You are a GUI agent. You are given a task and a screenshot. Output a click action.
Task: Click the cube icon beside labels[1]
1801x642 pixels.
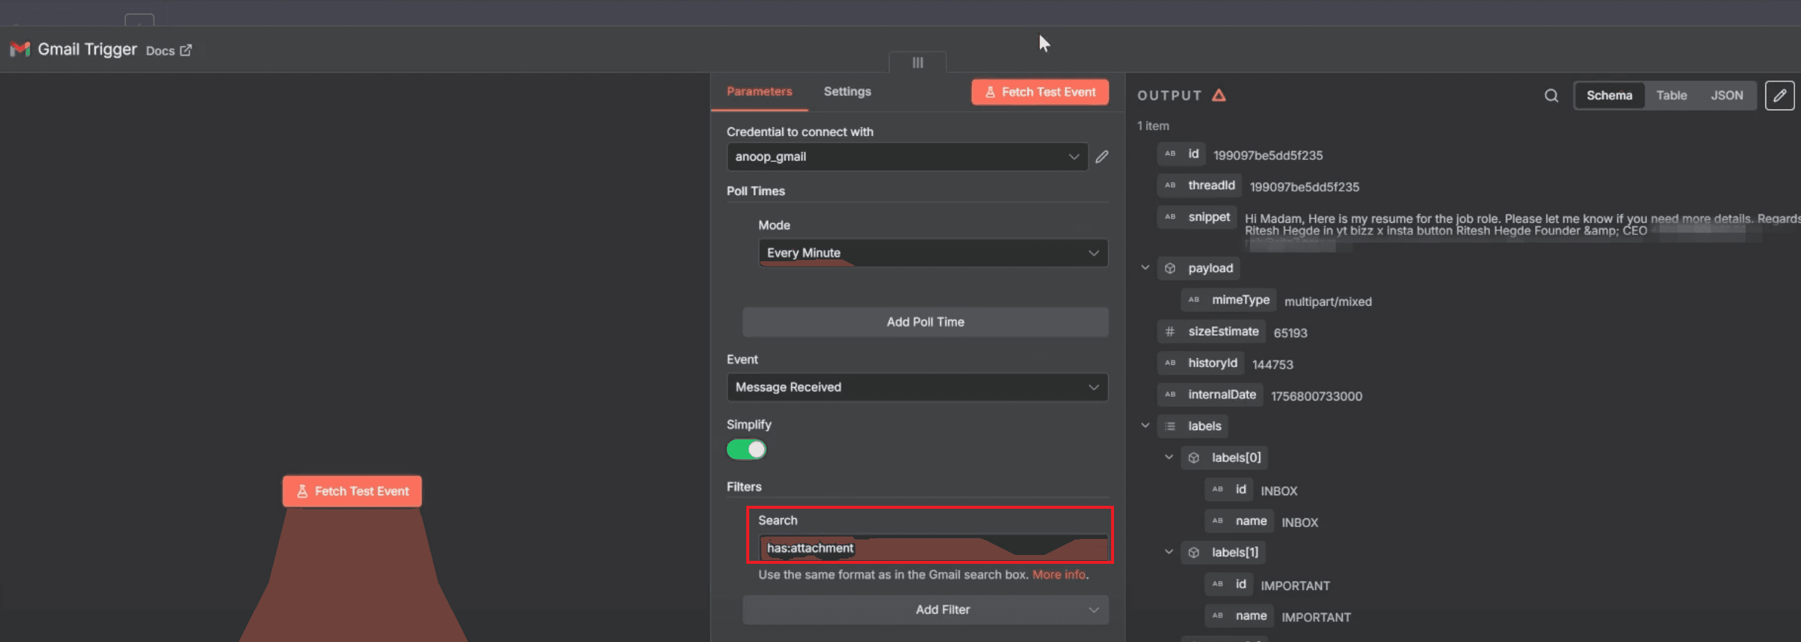pos(1194,553)
